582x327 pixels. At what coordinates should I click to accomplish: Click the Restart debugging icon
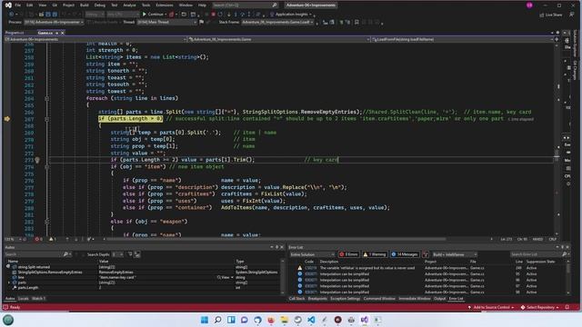[220, 15]
